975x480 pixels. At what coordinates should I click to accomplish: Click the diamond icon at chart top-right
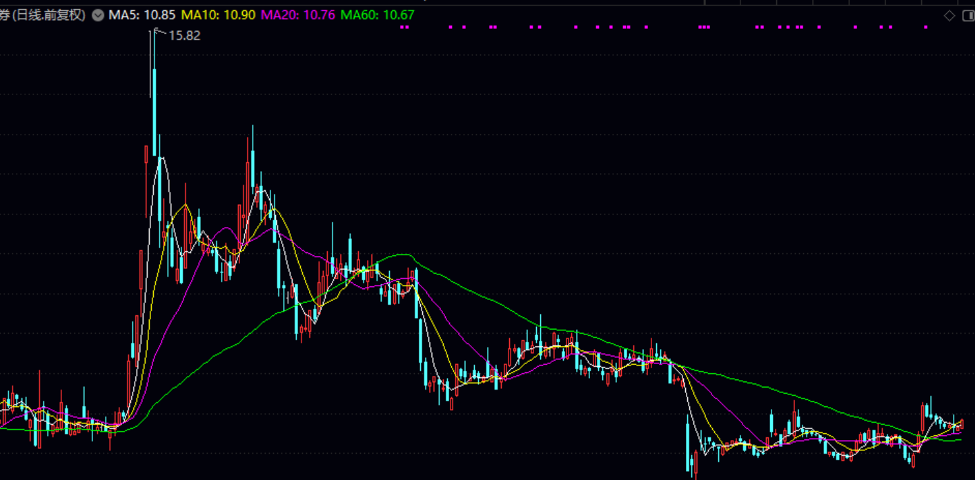949,15
